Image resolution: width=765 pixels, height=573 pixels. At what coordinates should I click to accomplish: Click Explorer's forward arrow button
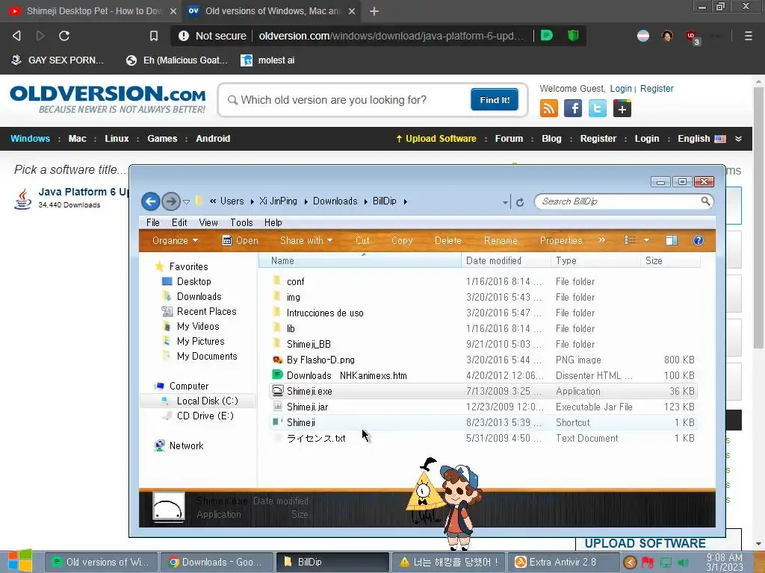click(171, 201)
